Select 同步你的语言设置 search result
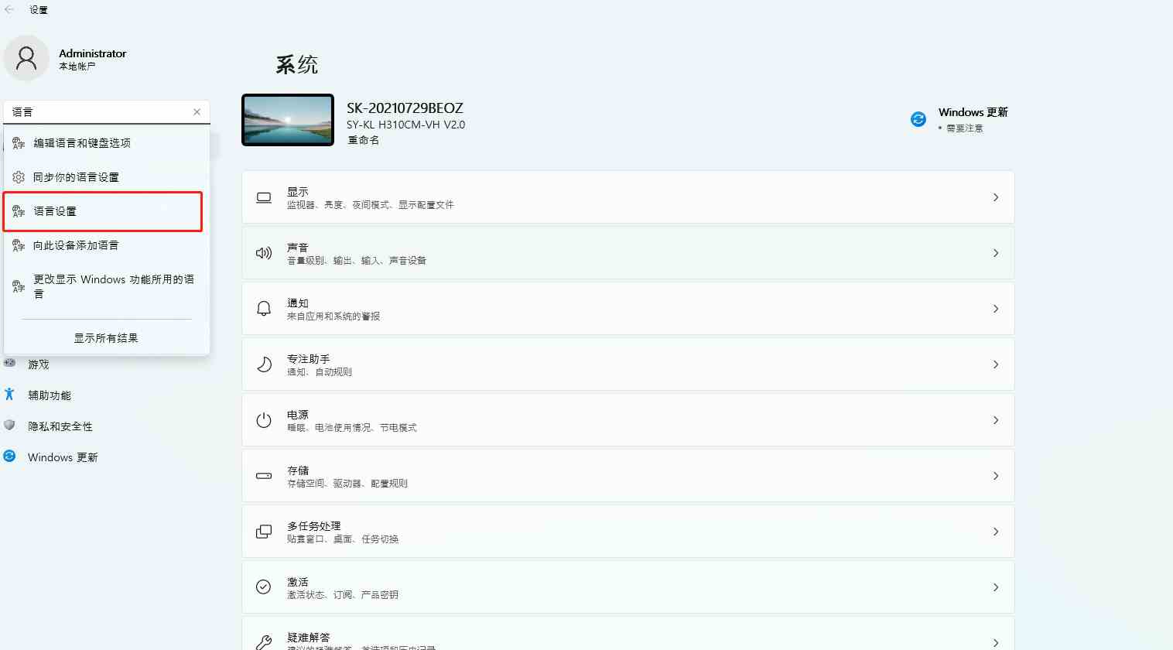The width and height of the screenshot is (1173, 650). point(107,177)
